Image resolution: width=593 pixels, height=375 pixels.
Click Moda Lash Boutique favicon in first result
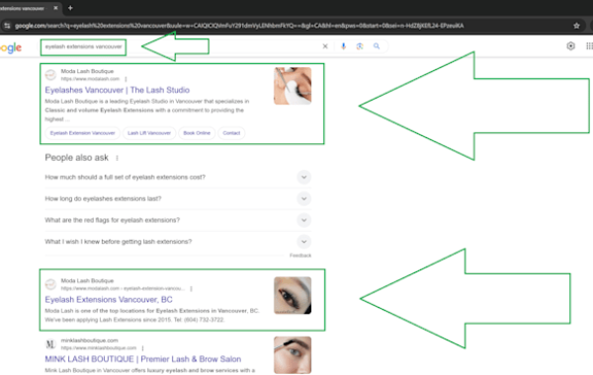coord(50,75)
